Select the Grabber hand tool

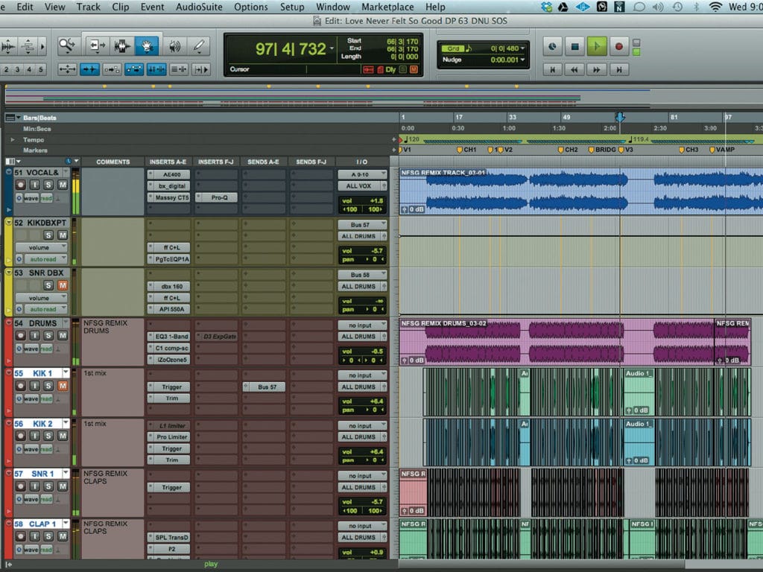coord(147,46)
